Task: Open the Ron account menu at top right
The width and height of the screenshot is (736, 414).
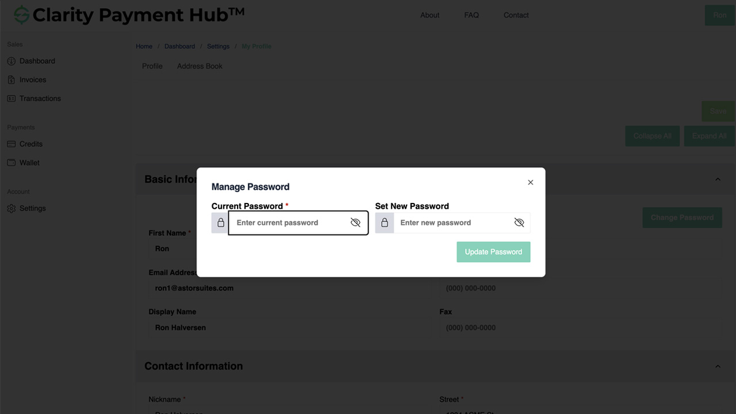Action: point(719,15)
